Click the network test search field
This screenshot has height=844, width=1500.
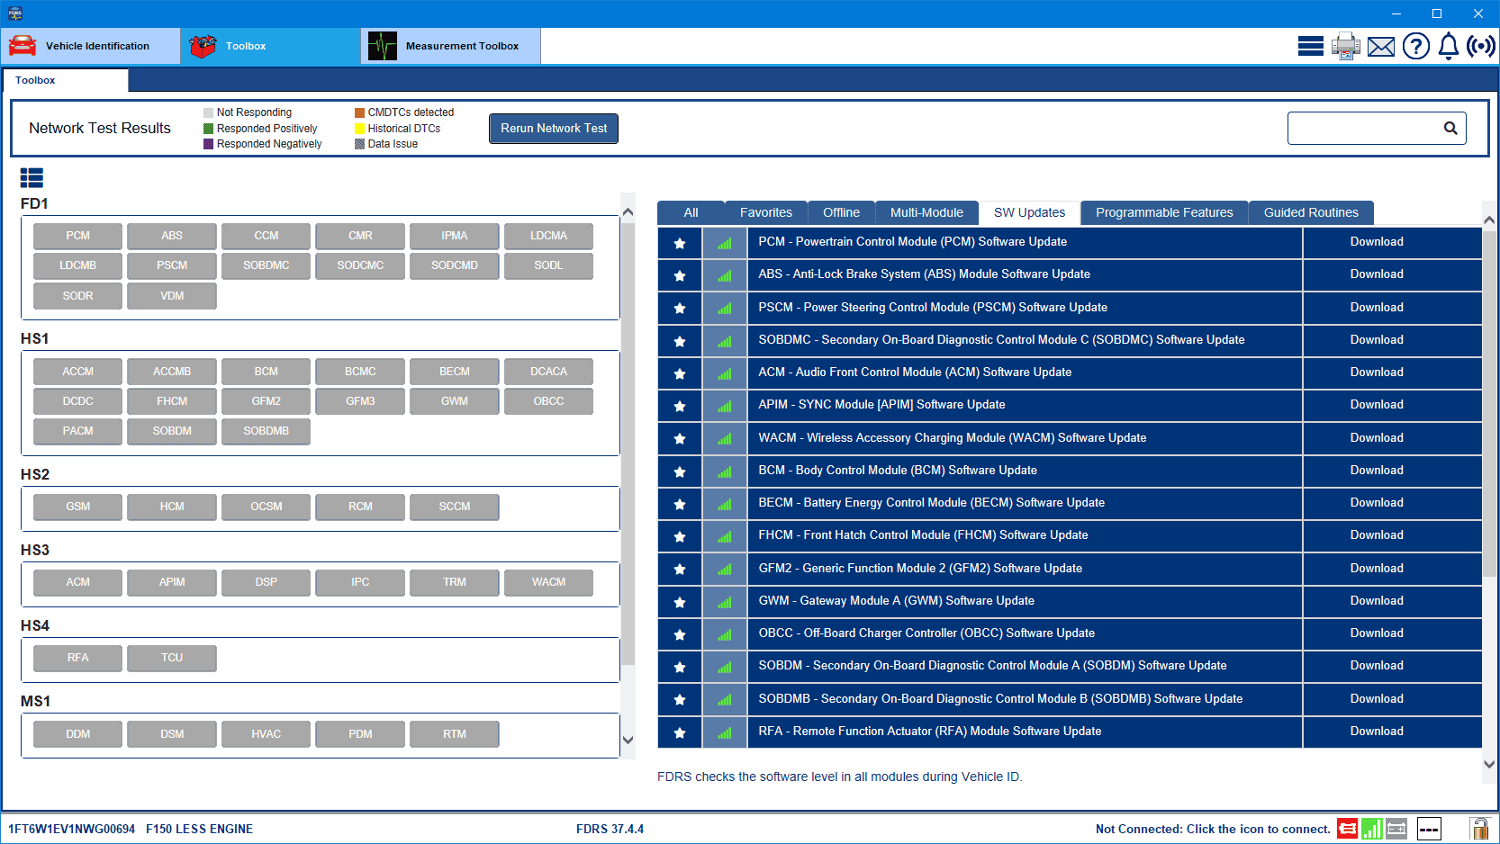tap(1364, 129)
